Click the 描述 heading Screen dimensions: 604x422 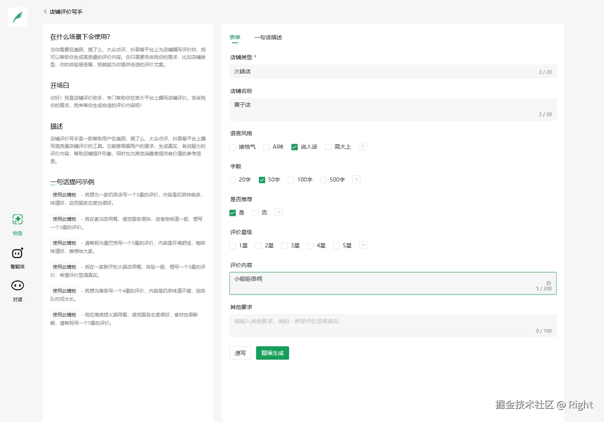56,126
